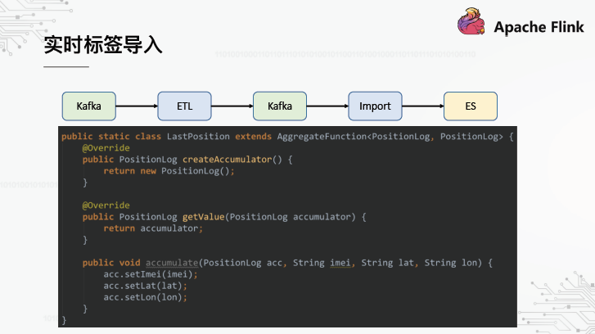Select the arrow from ETL to second Kafka
Image resolution: width=595 pixels, height=334 pixels.
coord(232,106)
